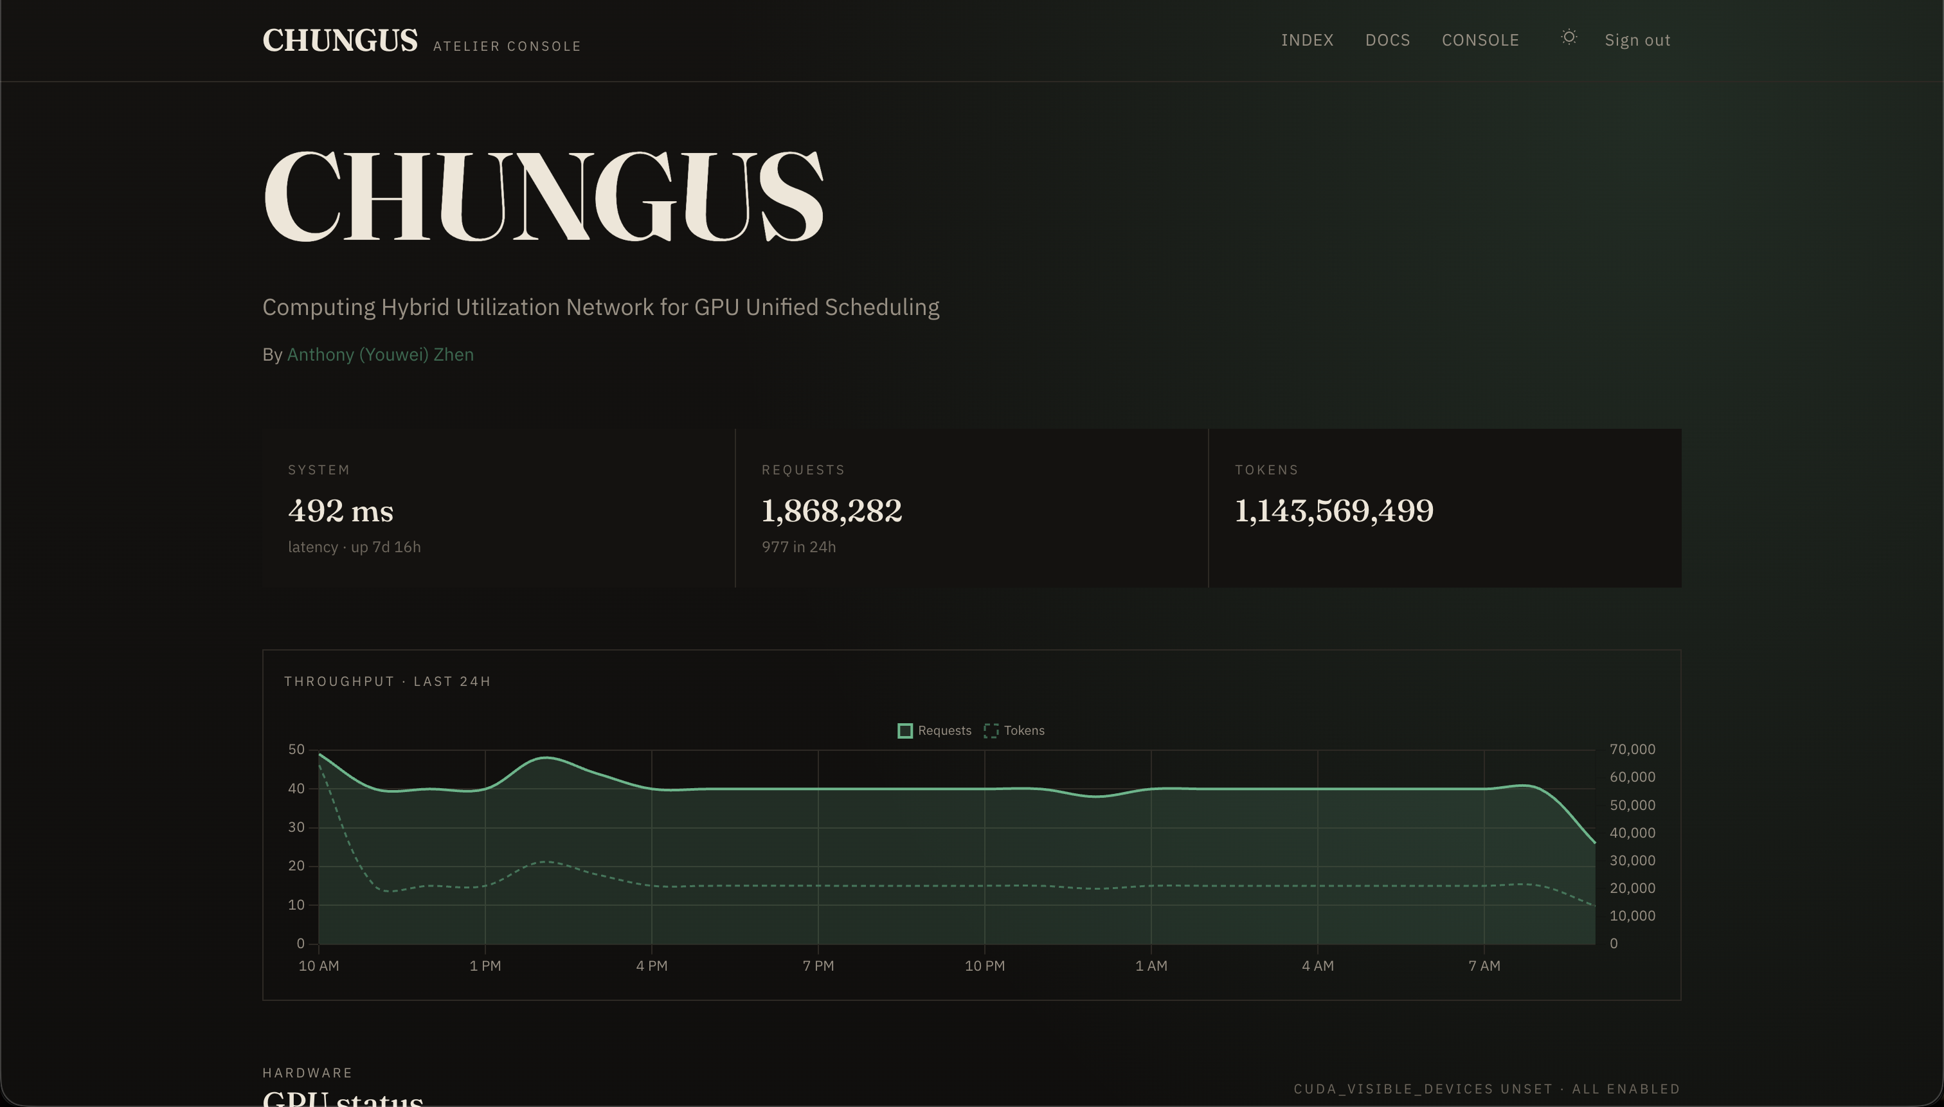
Task: Open the INDEX nav item
Action: (1307, 40)
